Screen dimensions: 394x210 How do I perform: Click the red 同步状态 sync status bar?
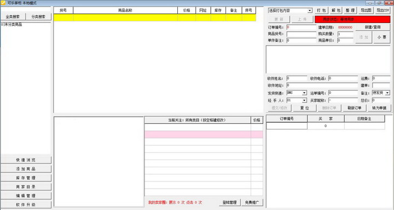(352, 19)
